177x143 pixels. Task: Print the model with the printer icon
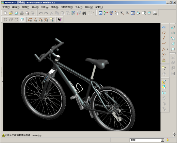(x=22, y=13)
